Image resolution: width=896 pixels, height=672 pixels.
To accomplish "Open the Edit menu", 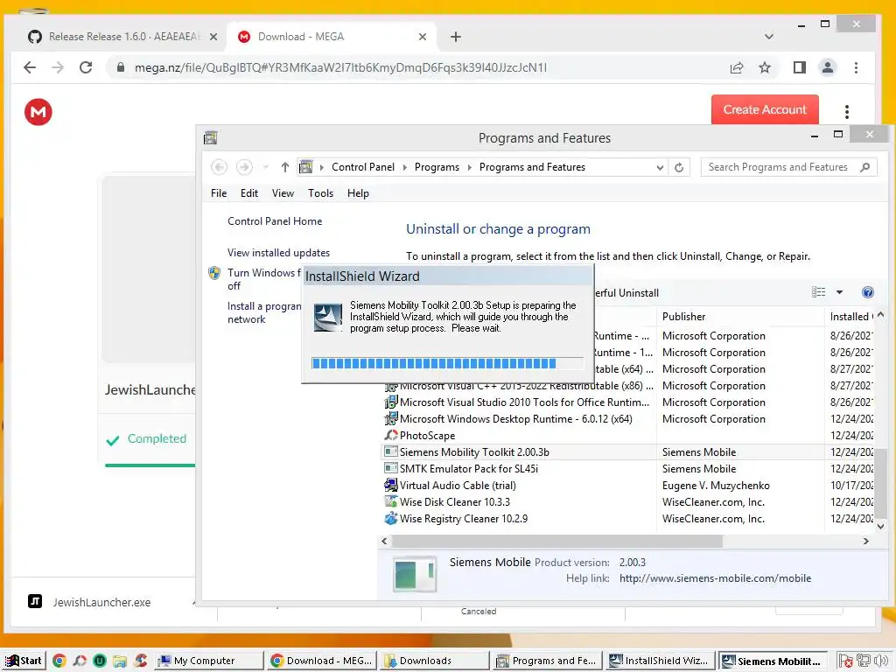I will tap(249, 193).
